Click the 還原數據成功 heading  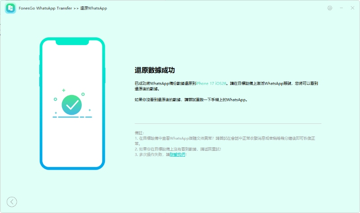(155, 70)
